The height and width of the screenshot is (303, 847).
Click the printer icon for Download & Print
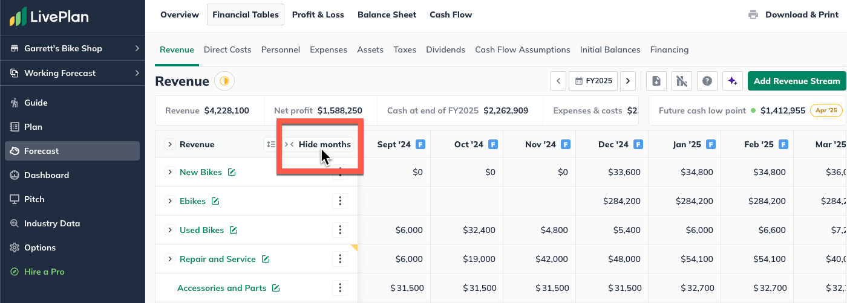[x=753, y=14]
